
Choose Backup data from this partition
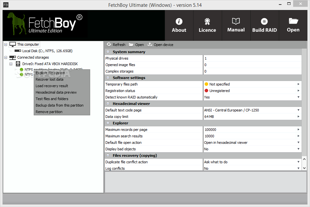[62, 105]
